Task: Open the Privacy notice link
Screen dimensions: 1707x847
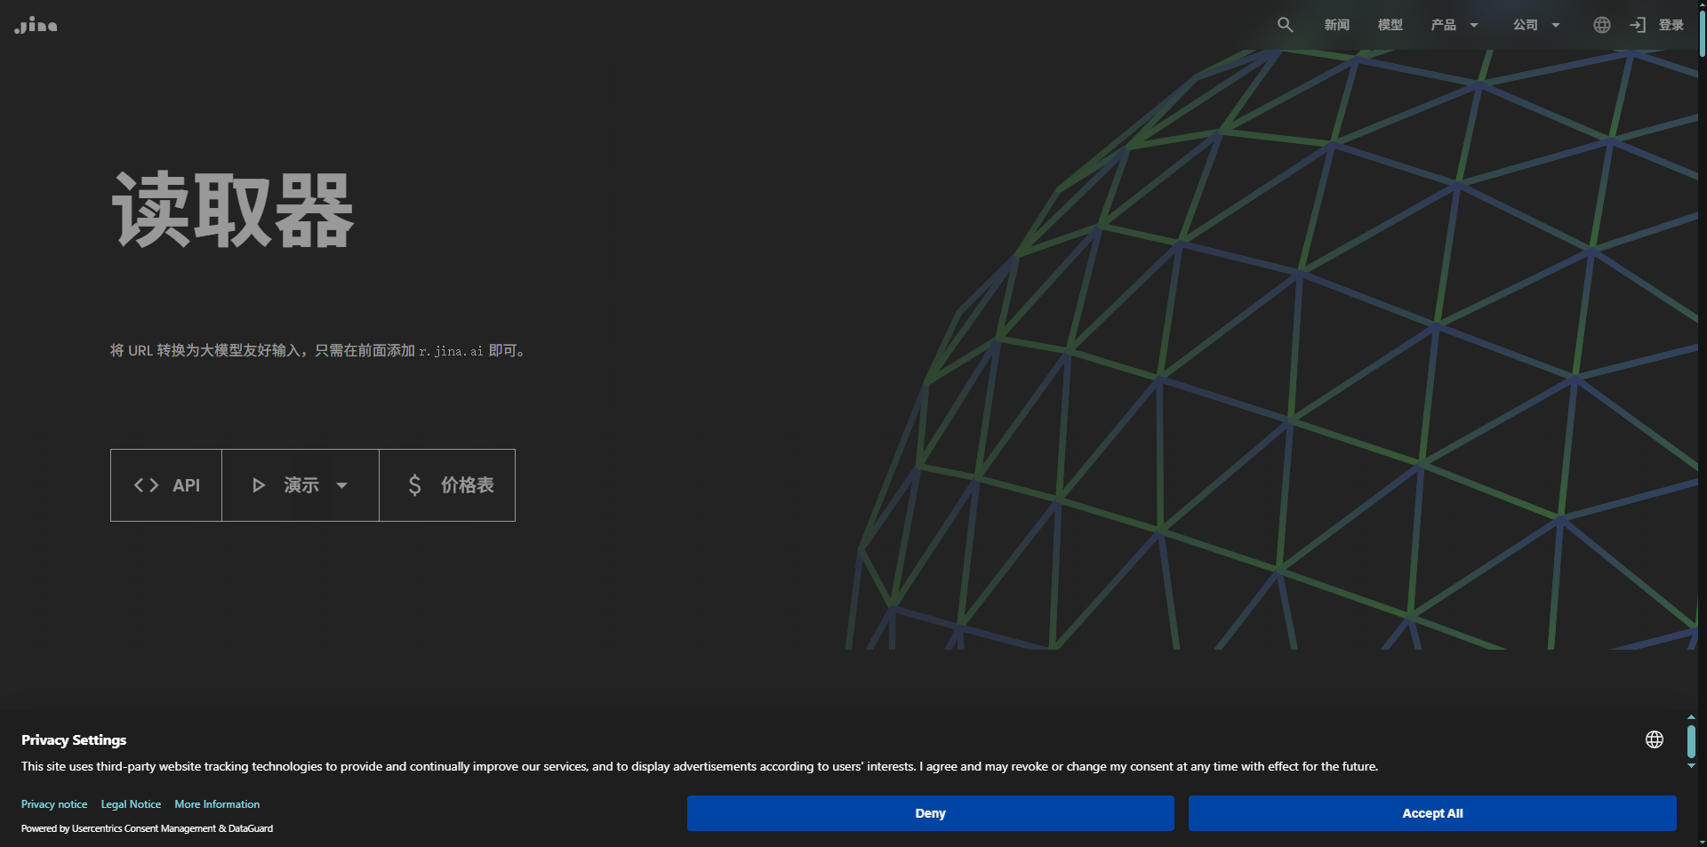Action: 54,804
